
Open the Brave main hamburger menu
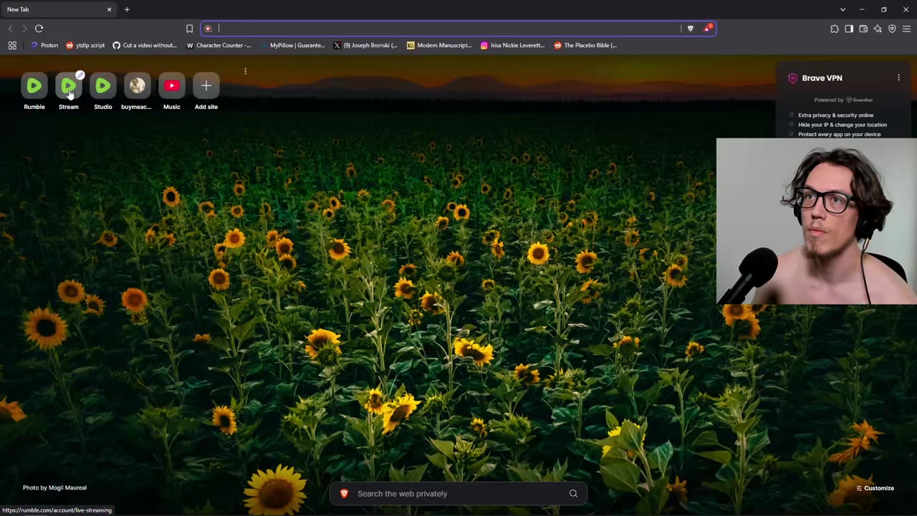pos(906,29)
